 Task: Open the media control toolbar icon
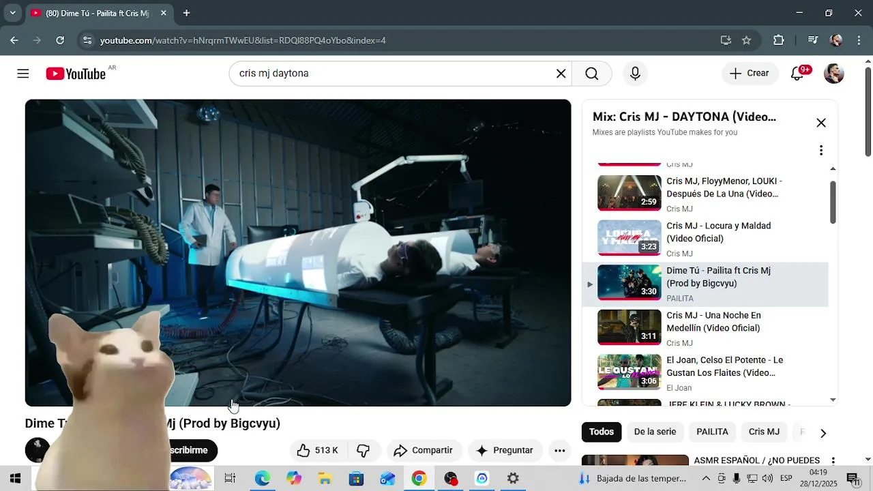(x=812, y=40)
